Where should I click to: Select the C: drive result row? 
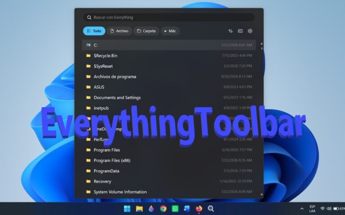coord(169,45)
